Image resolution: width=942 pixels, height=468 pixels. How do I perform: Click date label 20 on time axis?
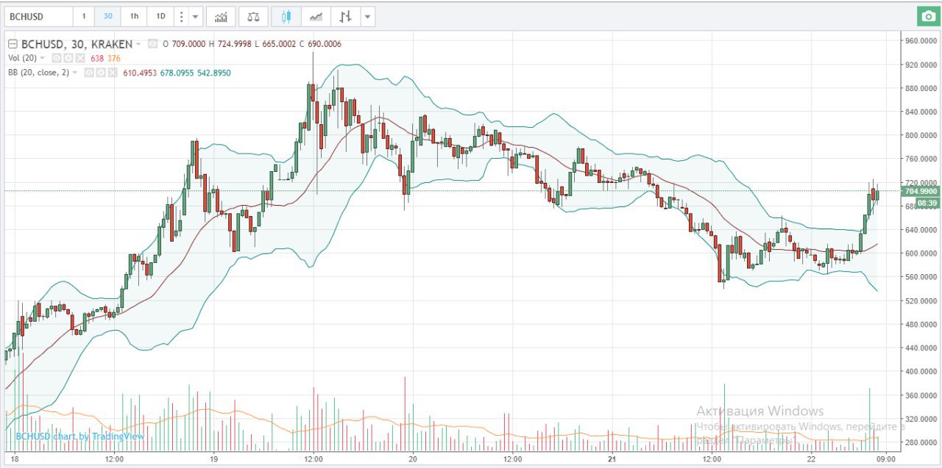point(413,458)
